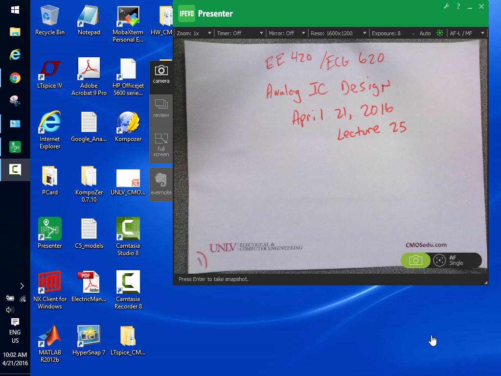Expand the Zoom 1x dropdown
The image size is (501, 376).
tap(194, 33)
